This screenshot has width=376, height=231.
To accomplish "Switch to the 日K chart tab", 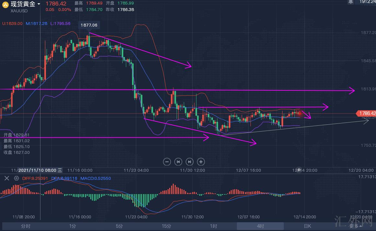I will (x=307, y=226).
